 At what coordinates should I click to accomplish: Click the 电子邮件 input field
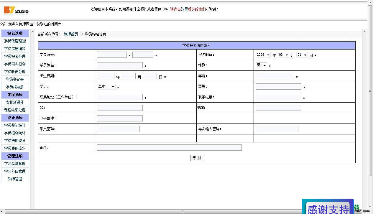[120, 118]
